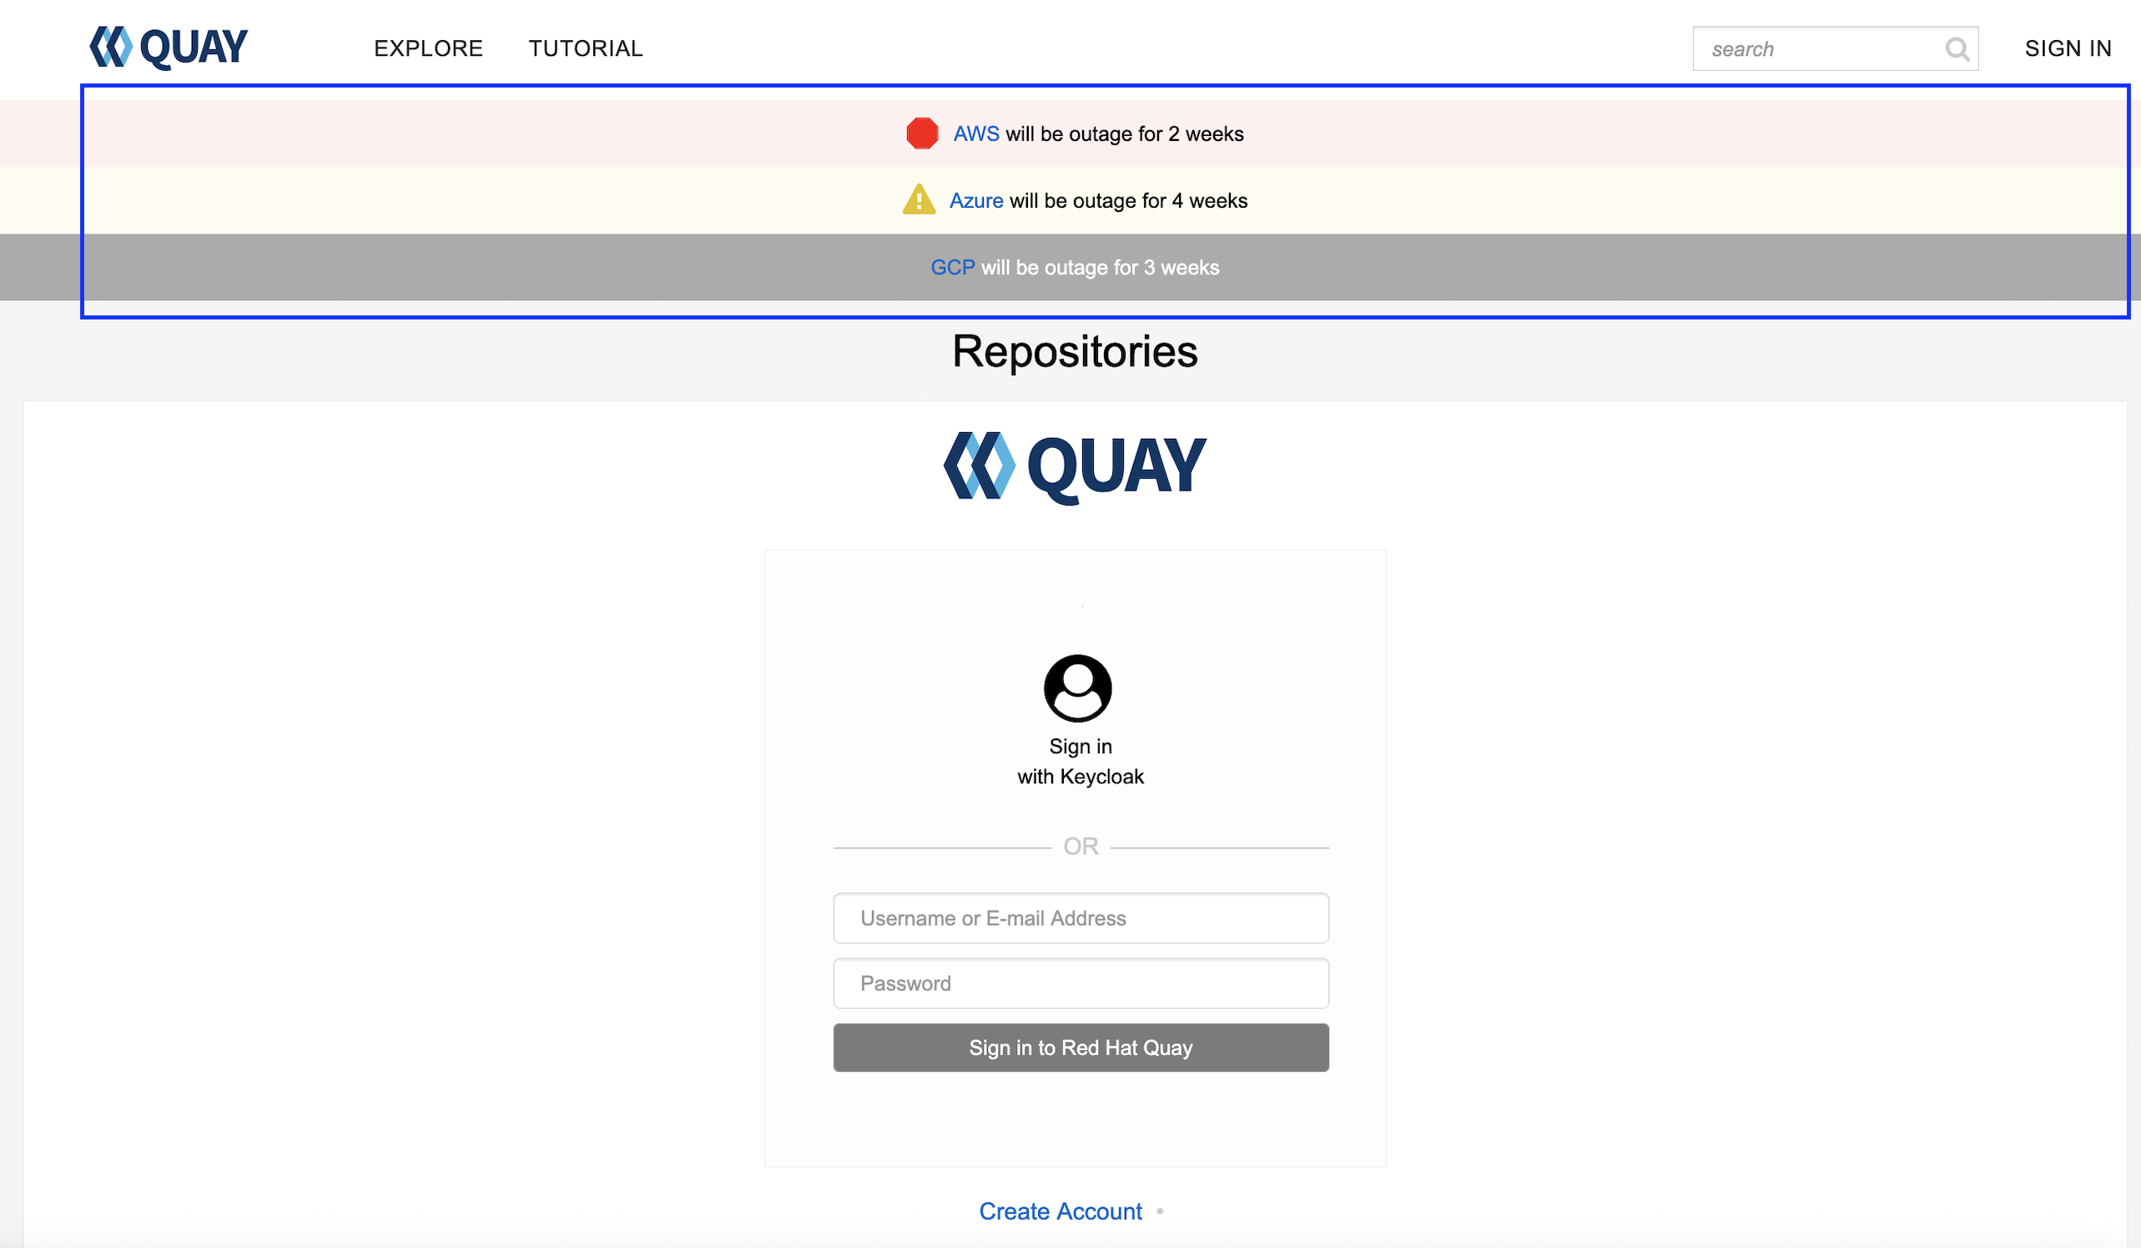Image resolution: width=2141 pixels, height=1248 pixels.
Task: Click the large Quay logo above the login form
Action: coord(1075,466)
